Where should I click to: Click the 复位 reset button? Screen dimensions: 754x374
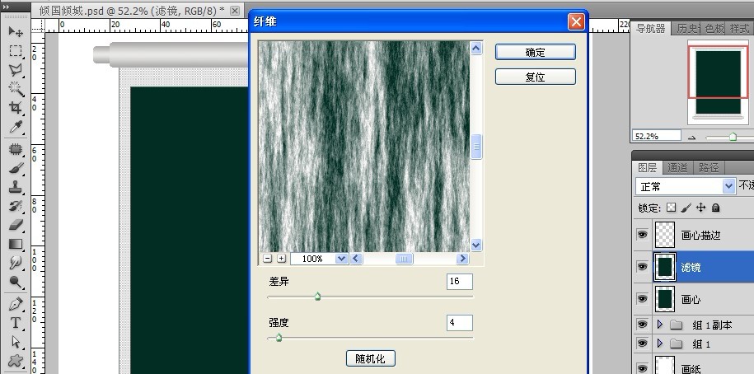[535, 77]
